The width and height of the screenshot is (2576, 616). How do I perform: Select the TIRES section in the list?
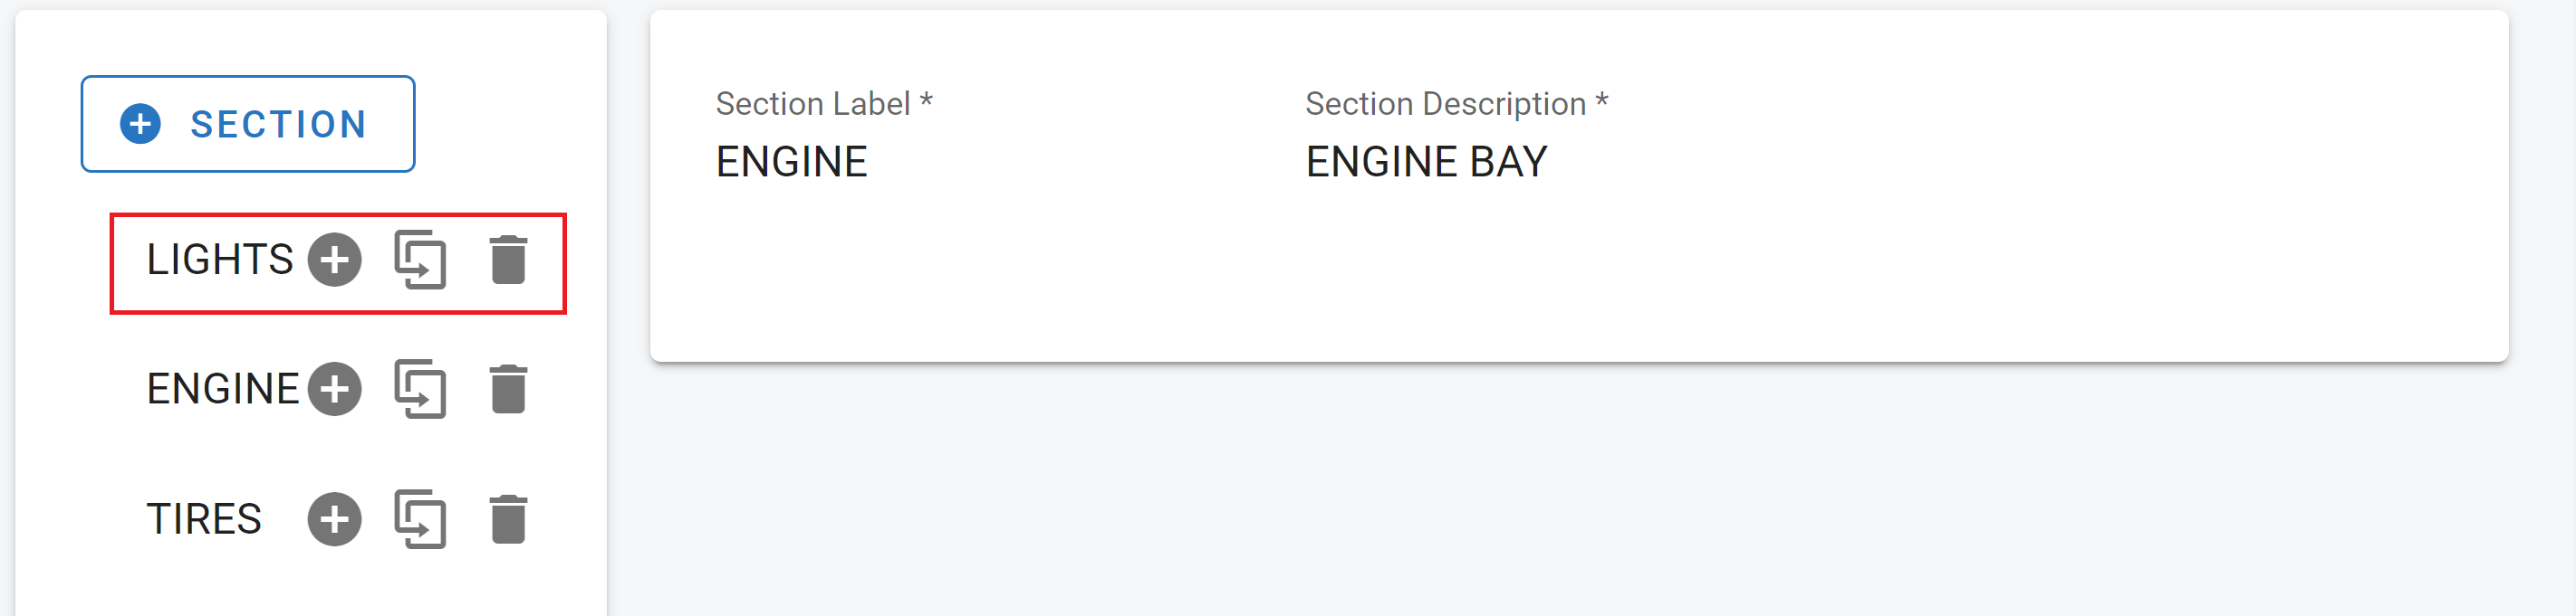coord(204,519)
